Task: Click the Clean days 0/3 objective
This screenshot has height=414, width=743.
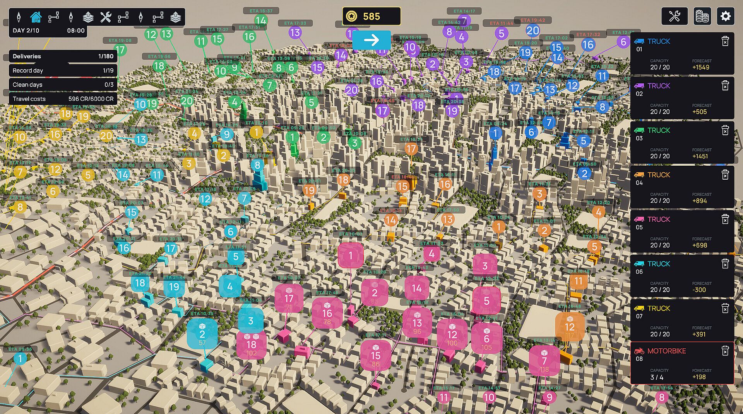Action: 63,85
